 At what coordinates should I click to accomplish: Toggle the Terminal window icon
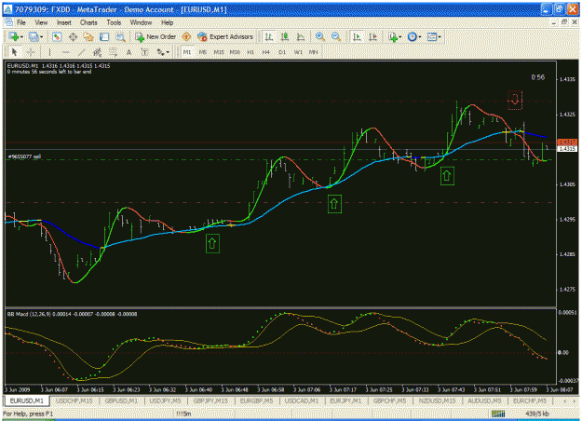(104, 36)
